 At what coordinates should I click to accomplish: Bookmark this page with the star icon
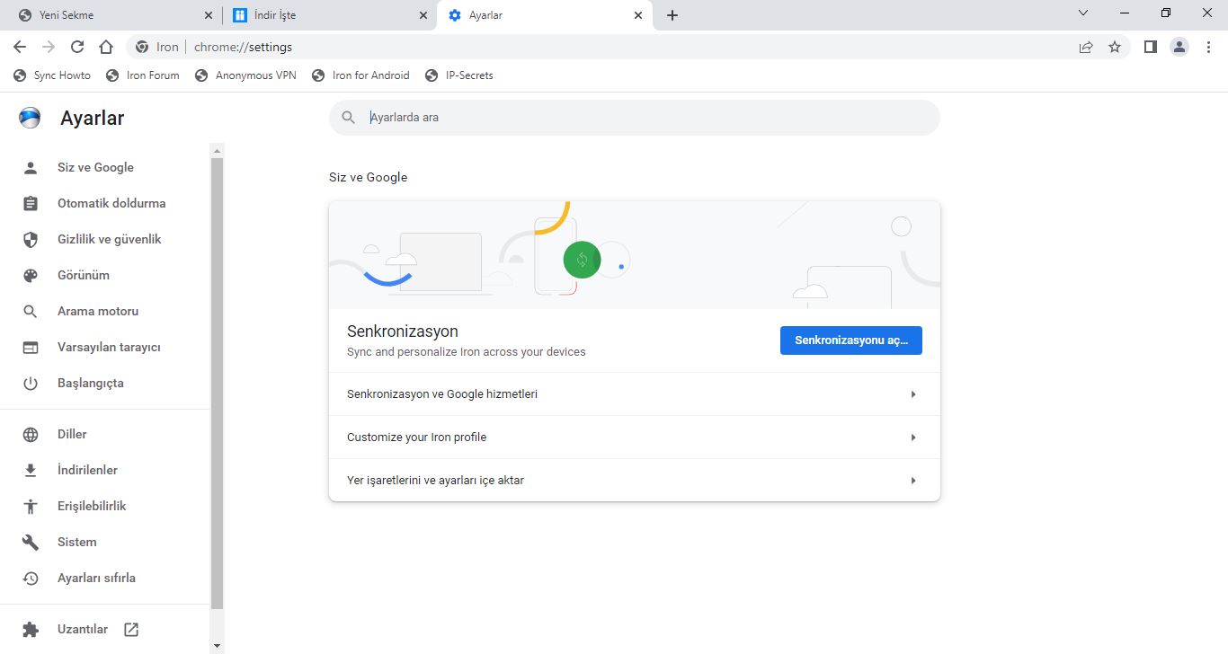pos(1115,47)
